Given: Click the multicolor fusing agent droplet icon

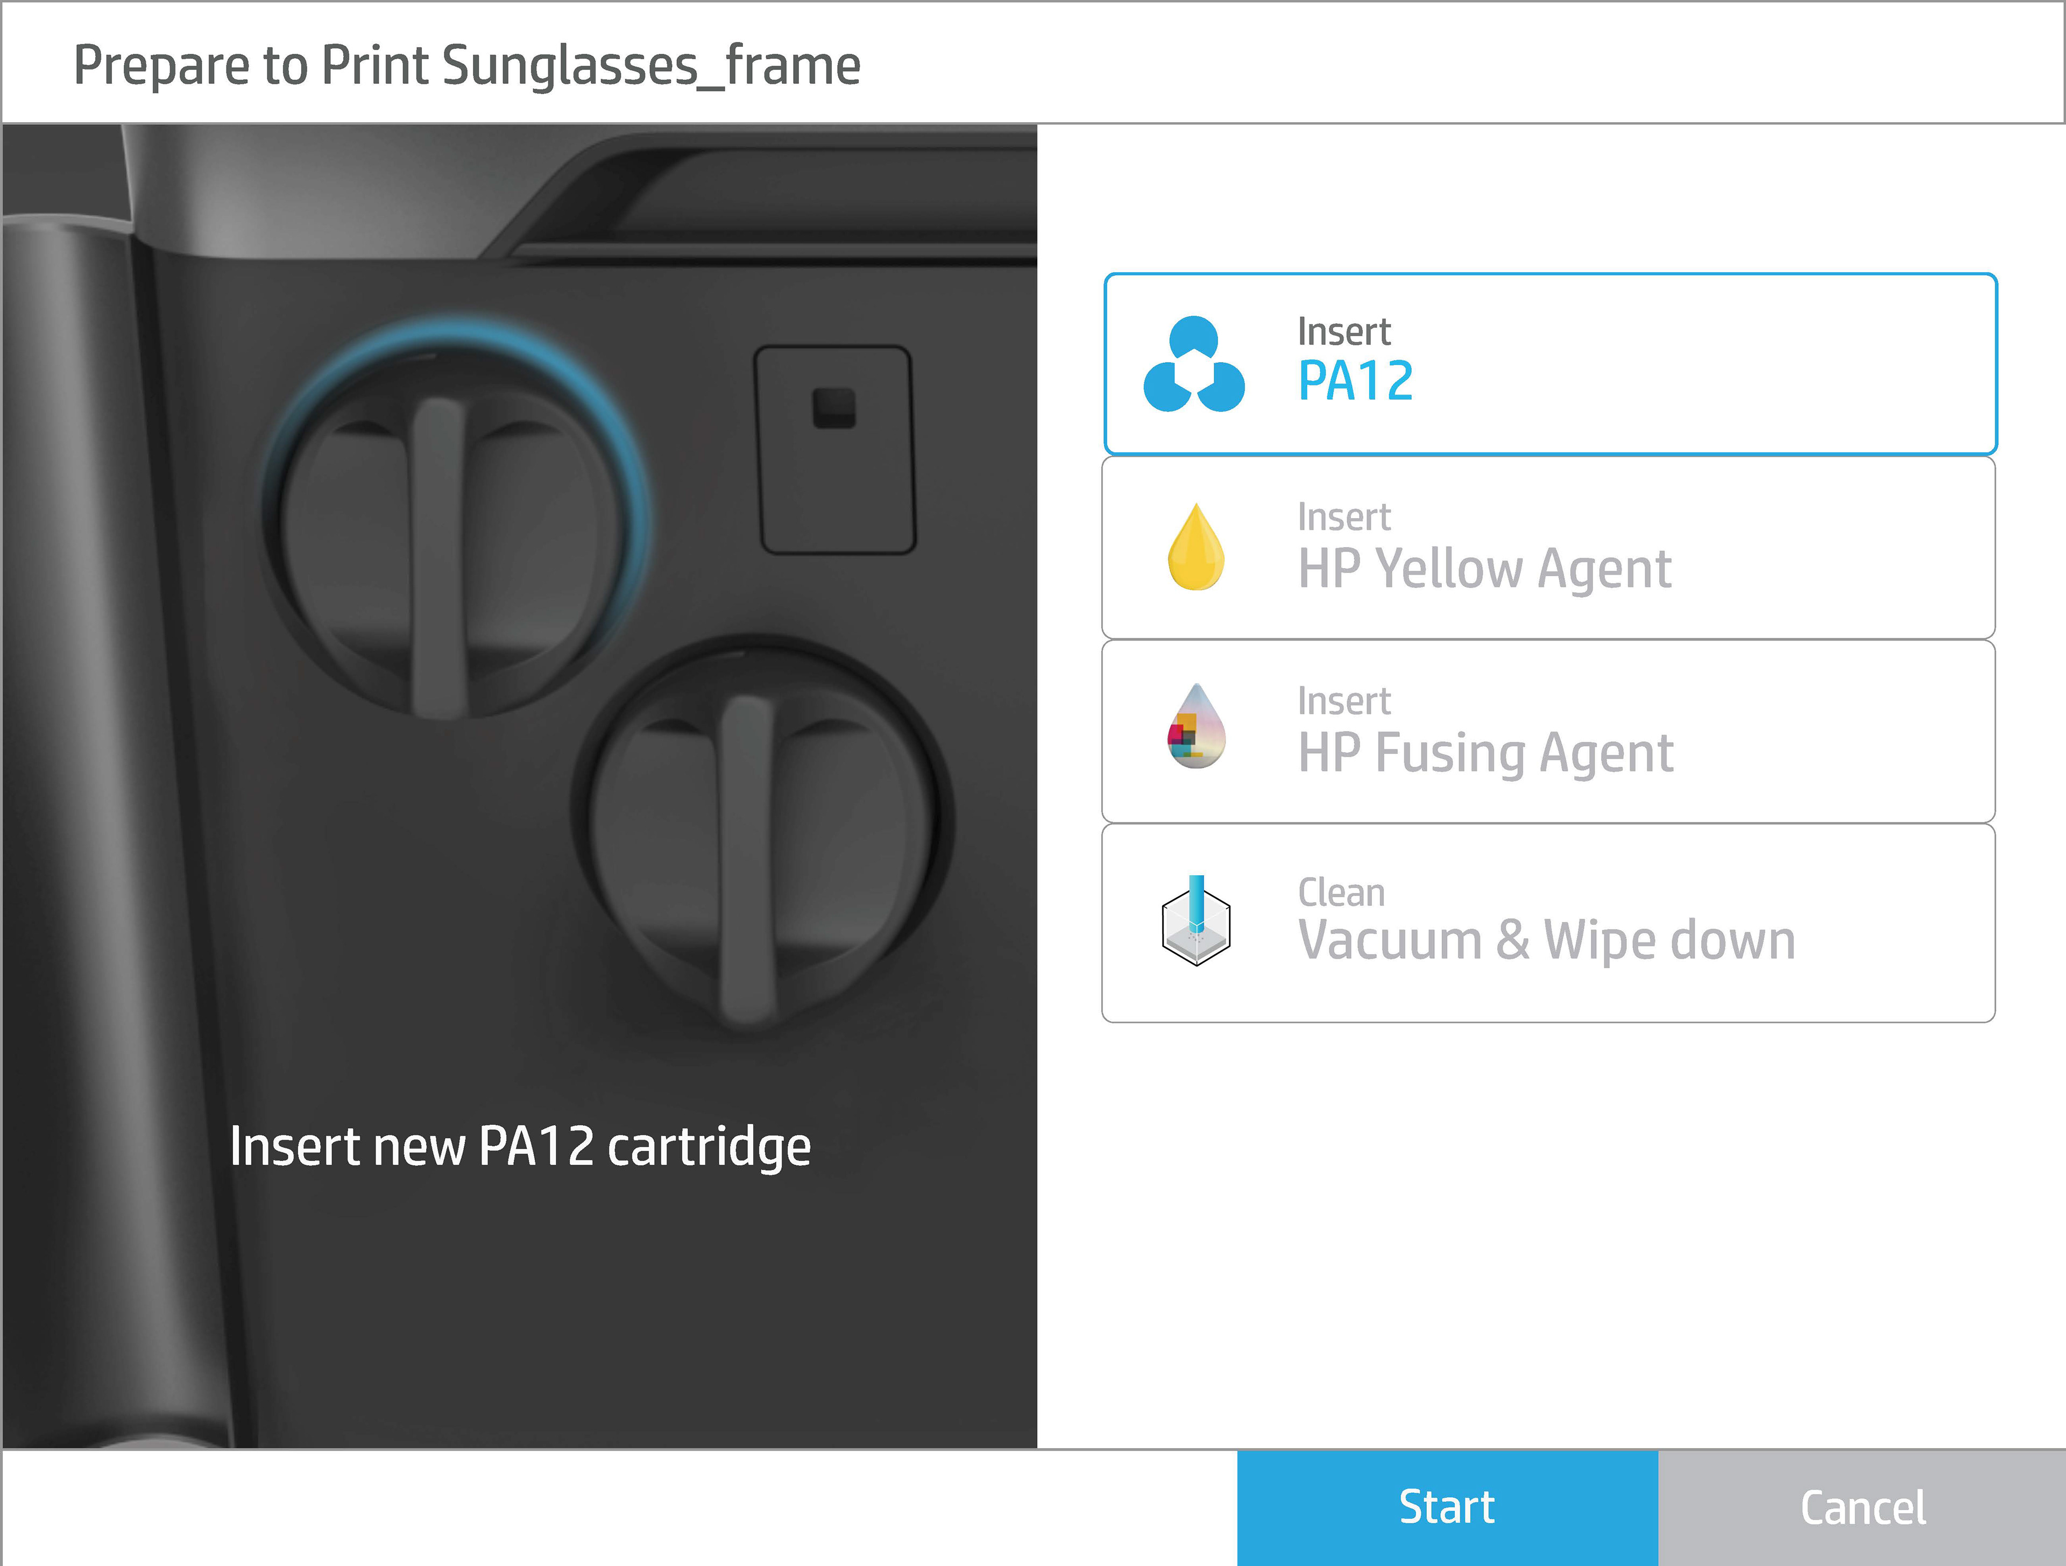Looking at the screenshot, I should [1195, 726].
